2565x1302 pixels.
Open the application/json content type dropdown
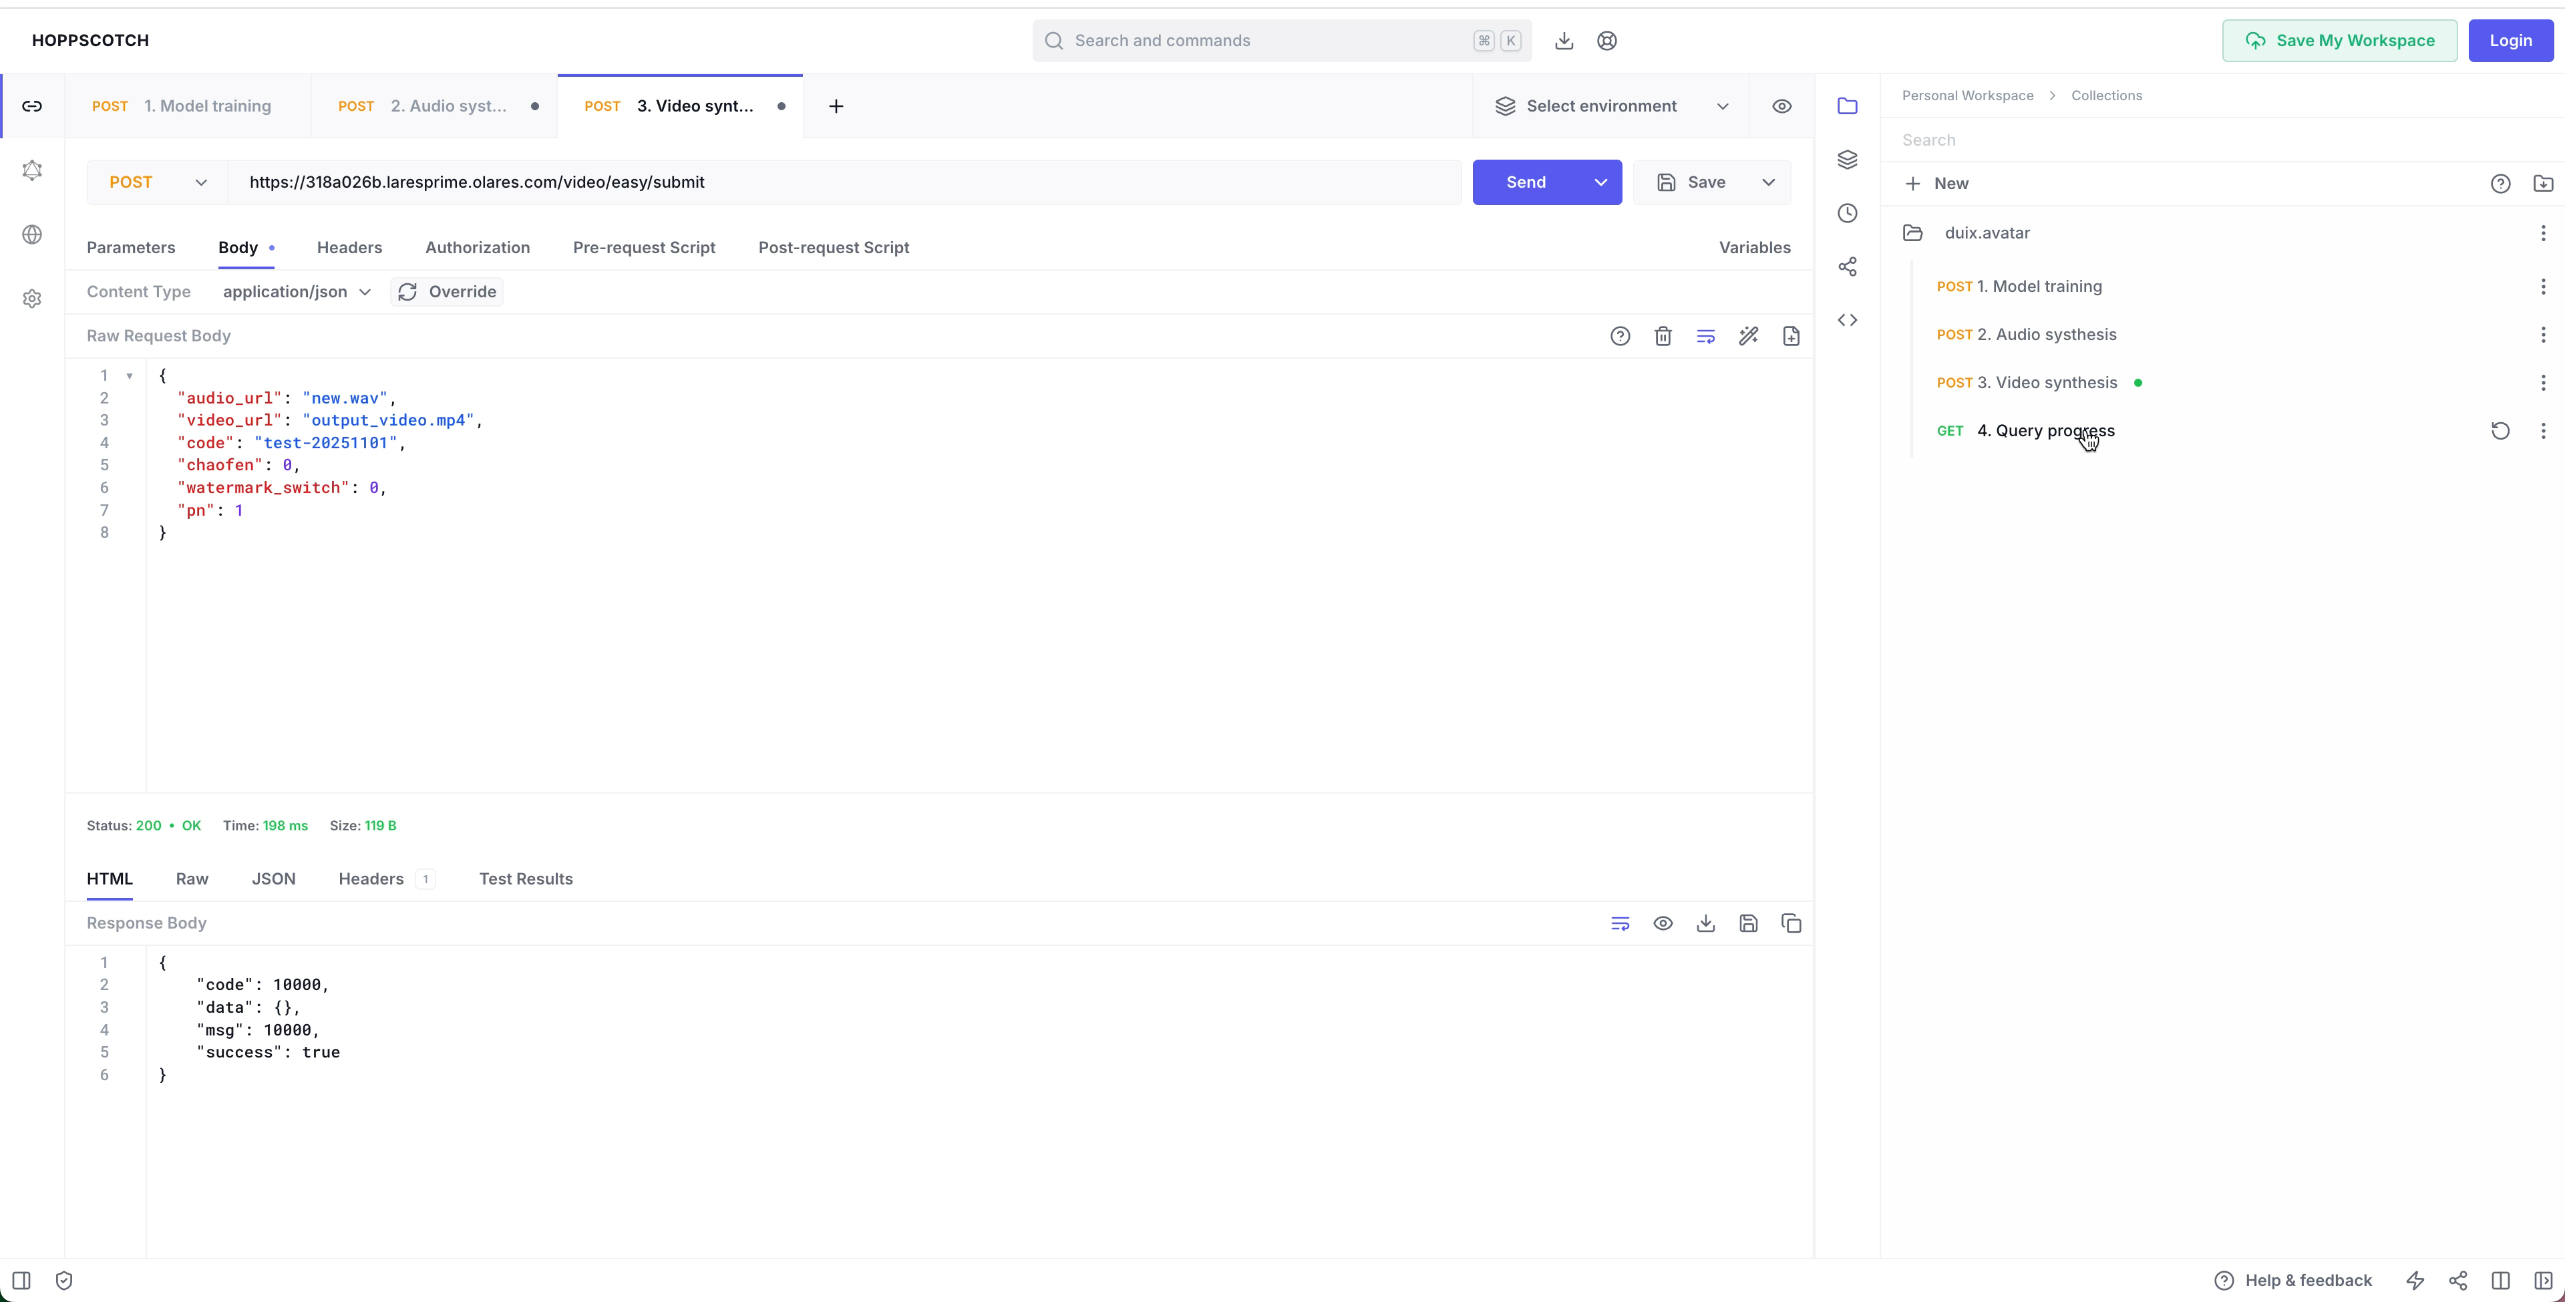pyautogui.click(x=296, y=292)
